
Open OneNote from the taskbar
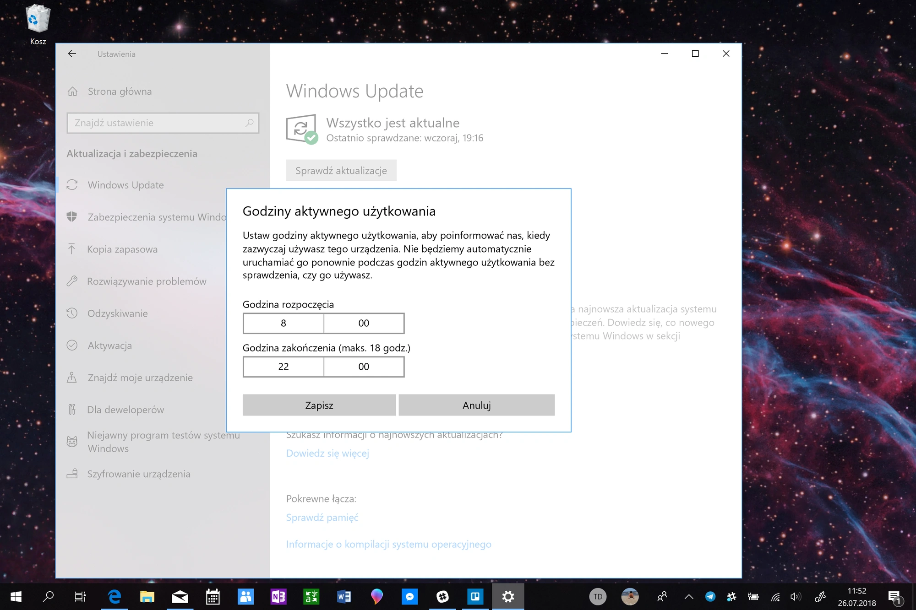(278, 596)
